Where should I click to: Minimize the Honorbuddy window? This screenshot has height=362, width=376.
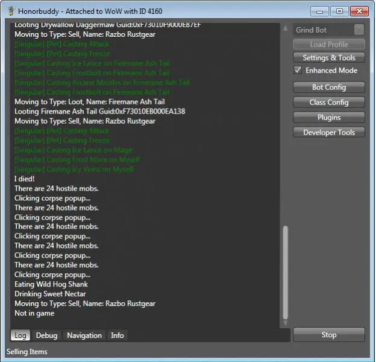pos(319,11)
